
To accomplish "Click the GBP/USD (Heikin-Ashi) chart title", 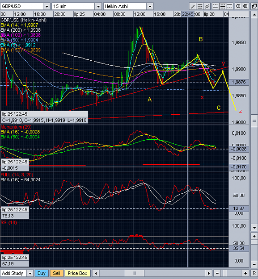I will [x=23, y=20].
